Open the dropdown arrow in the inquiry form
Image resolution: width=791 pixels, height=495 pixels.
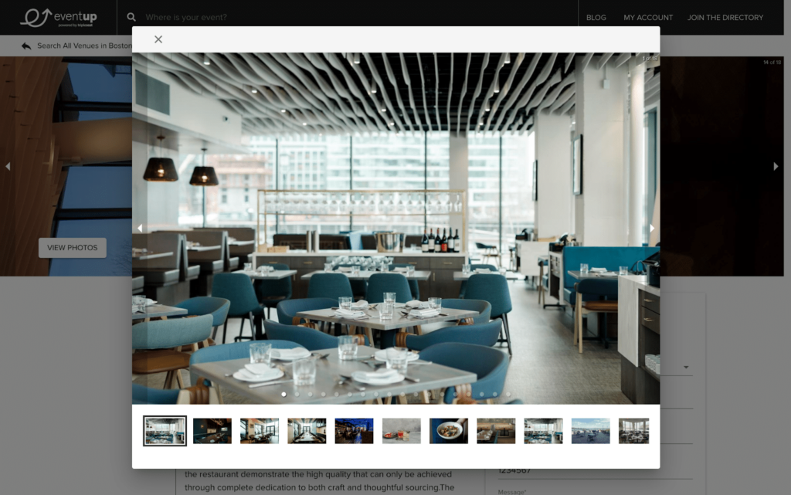[x=686, y=367]
